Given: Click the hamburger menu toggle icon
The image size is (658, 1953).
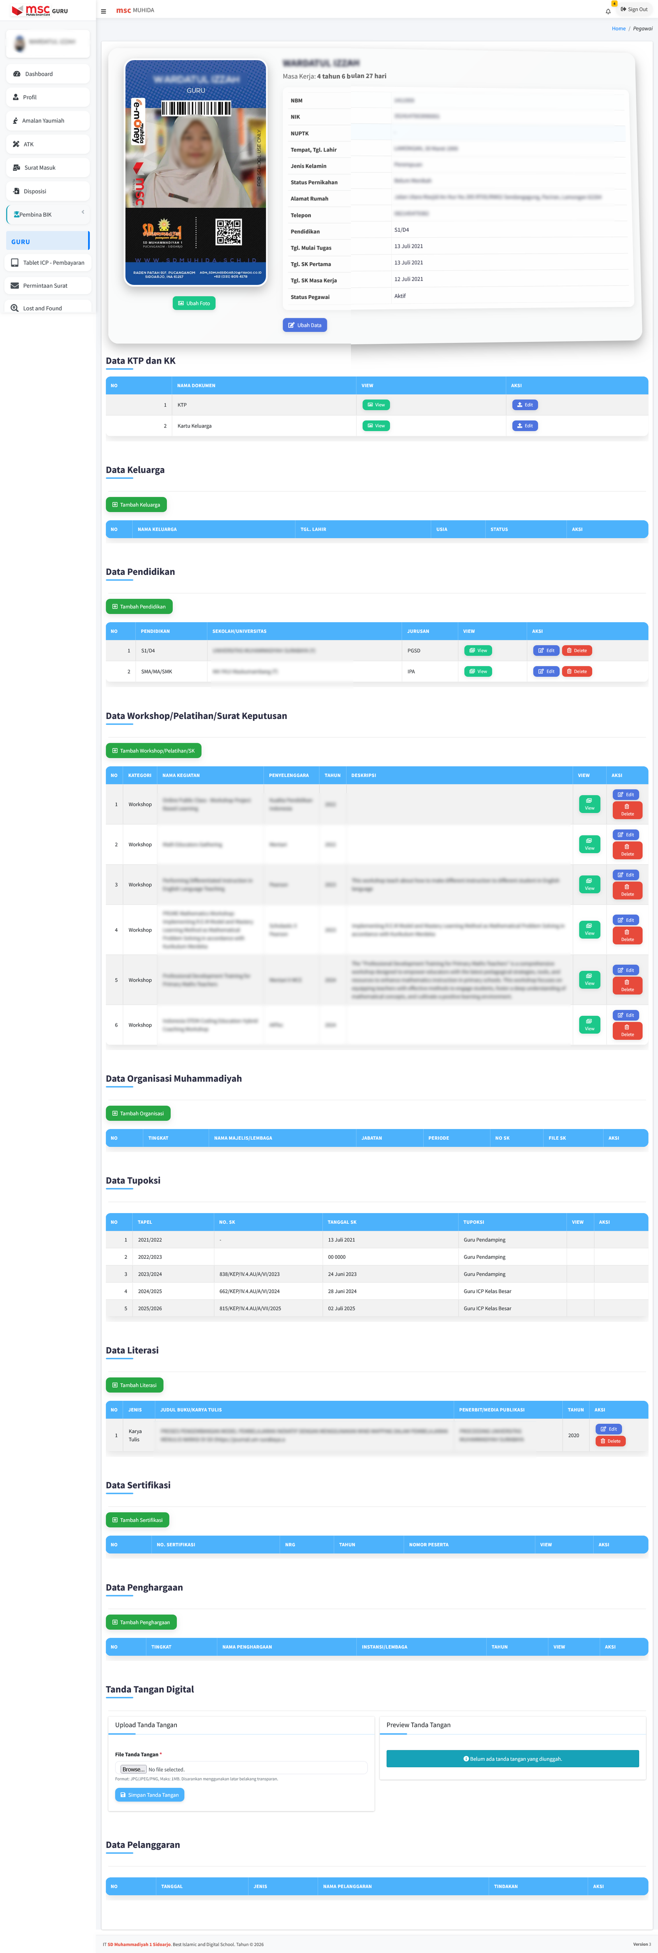Looking at the screenshot, I should tap(104, 12).
